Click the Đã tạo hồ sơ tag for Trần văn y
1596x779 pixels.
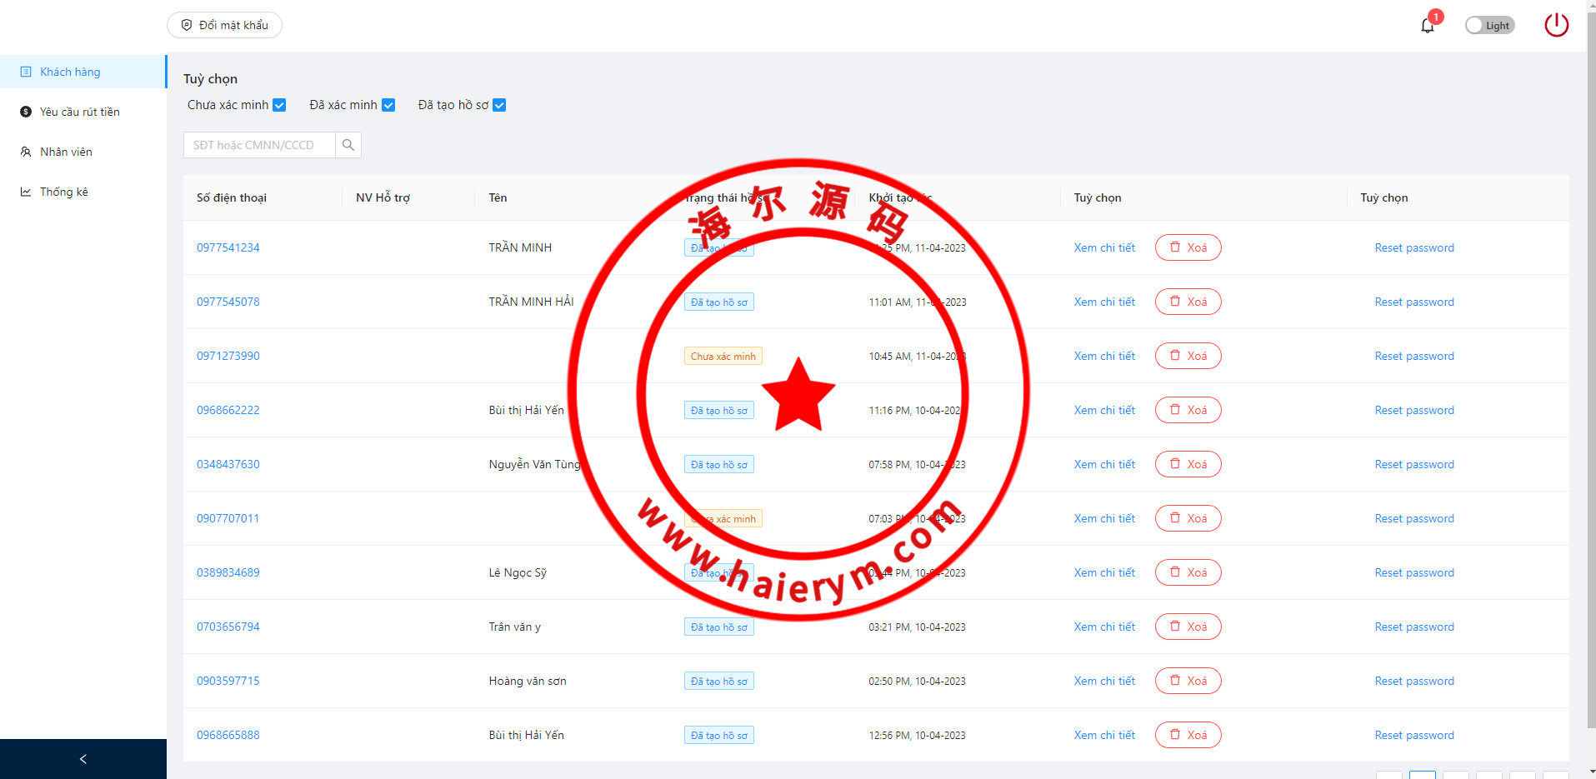tap(718, 627)
